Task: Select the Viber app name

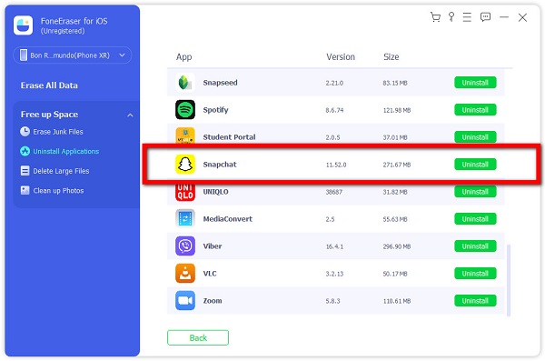Action: pyautogui.click(x=213, y=246)
